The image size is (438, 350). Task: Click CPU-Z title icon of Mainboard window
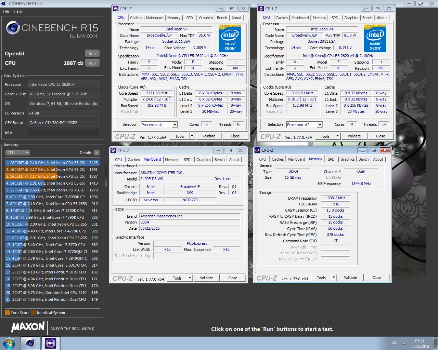point(113,150)
